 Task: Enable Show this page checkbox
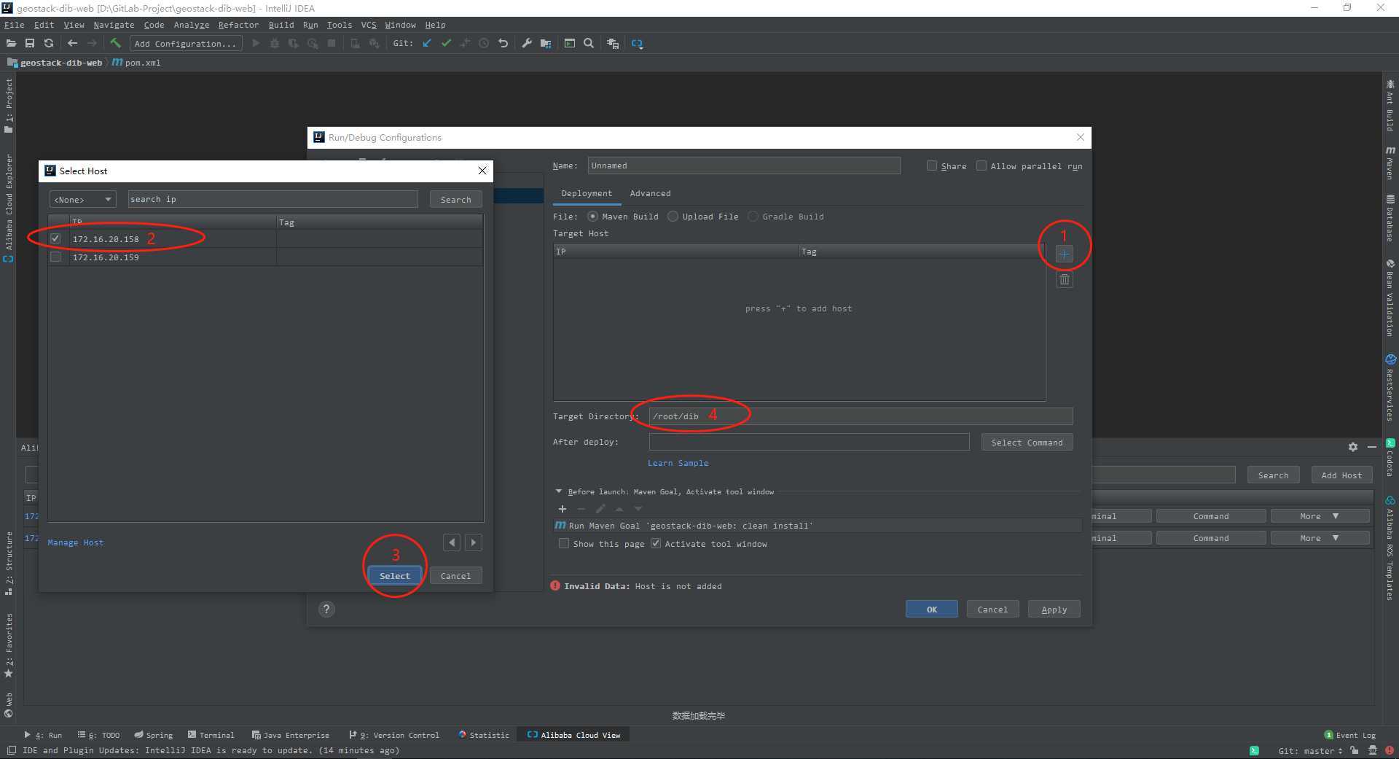563,543
